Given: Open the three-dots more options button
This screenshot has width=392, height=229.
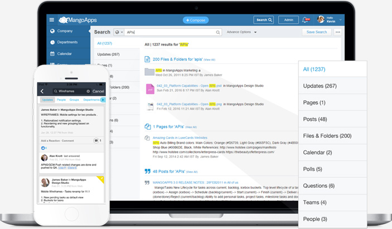Looking at the screenshot, I should [338, 32].
